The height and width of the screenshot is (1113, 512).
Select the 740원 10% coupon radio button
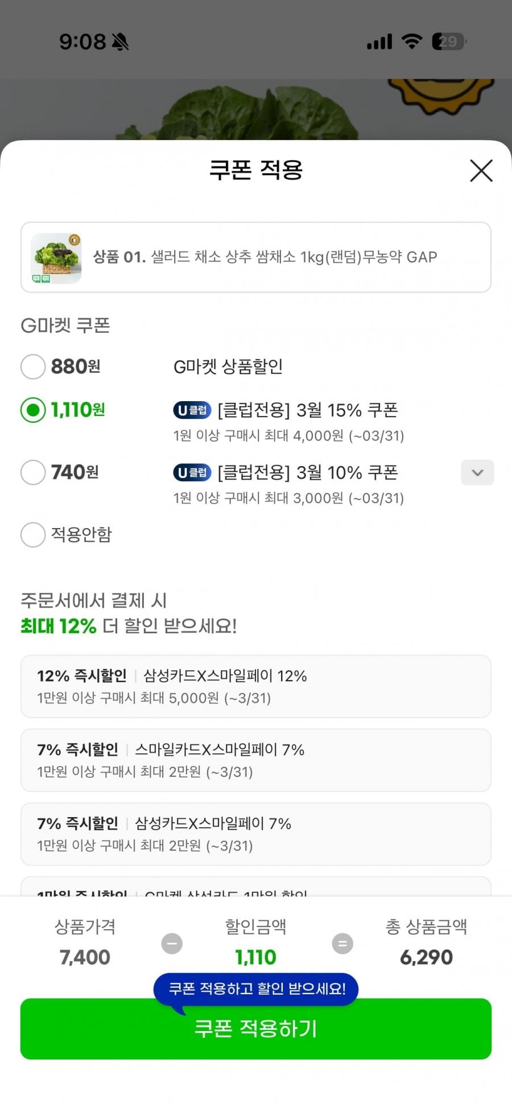(33, 472)
